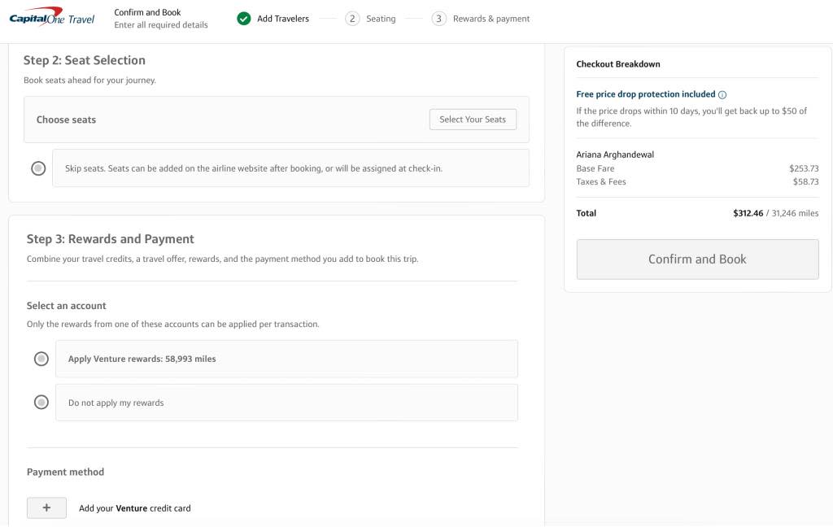The image size is (833, 527).
Task: Click the Do not apply my rewards card
Action: (x=286, y=403)
